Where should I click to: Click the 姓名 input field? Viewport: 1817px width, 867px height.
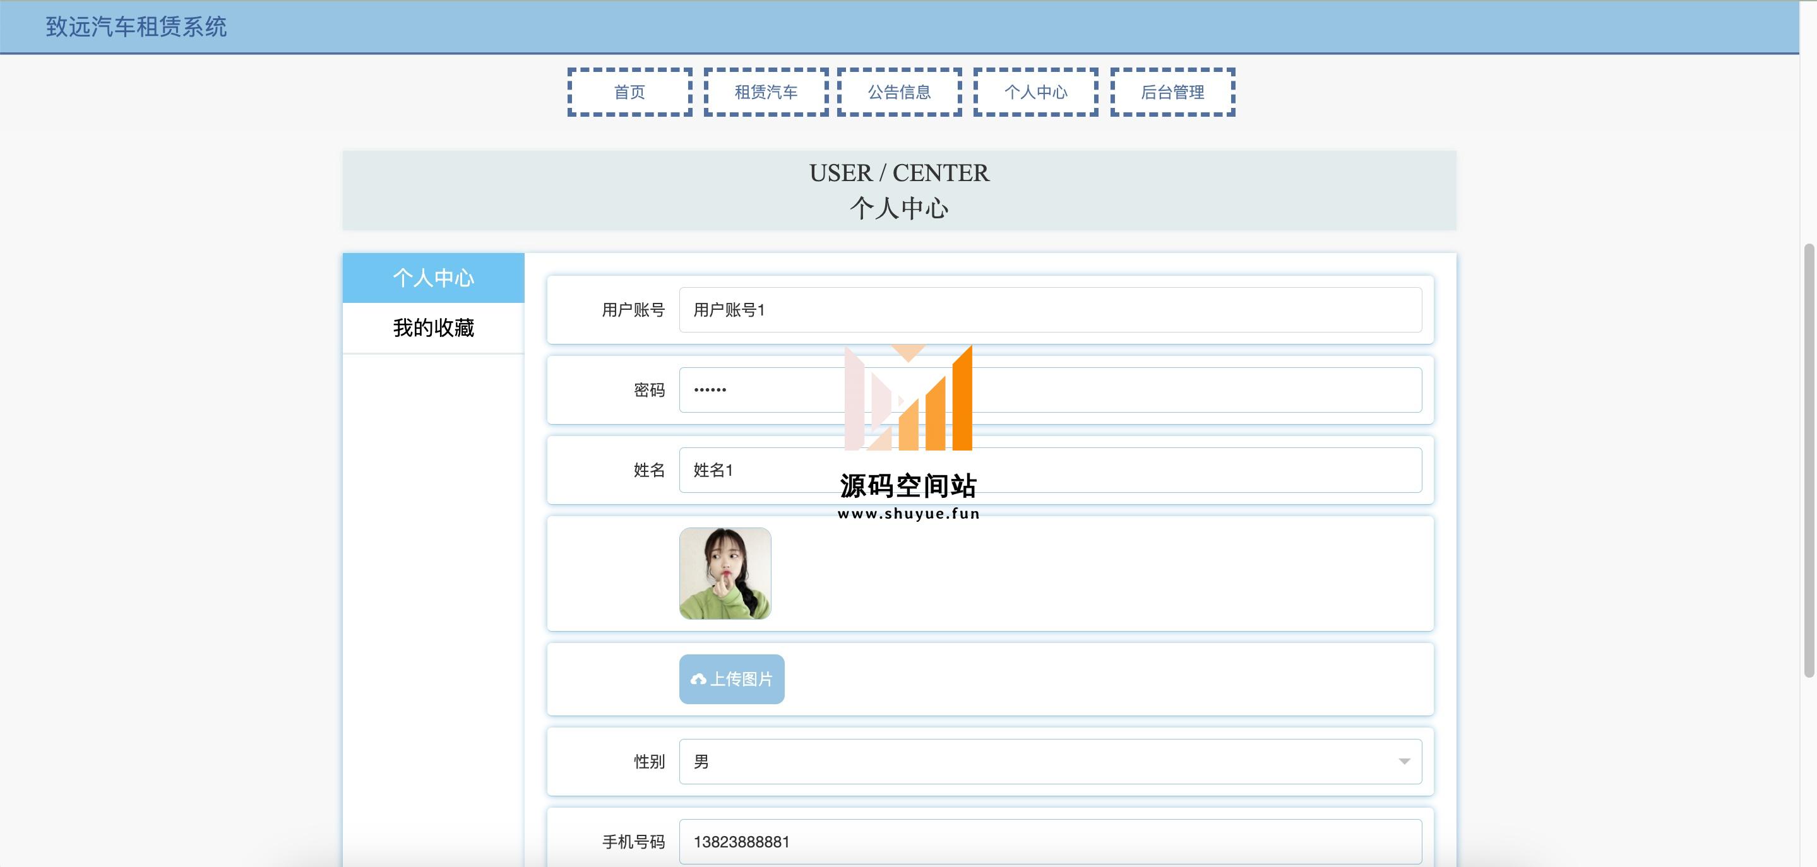pos(1051,470)
